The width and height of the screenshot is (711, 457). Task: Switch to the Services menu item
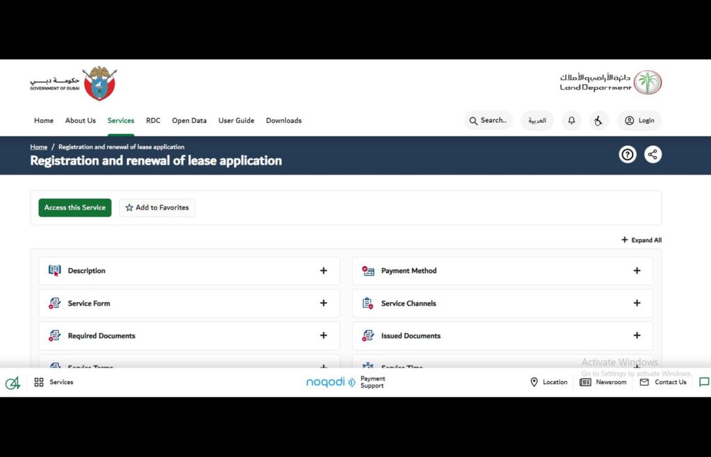click(x=121, y=120)
